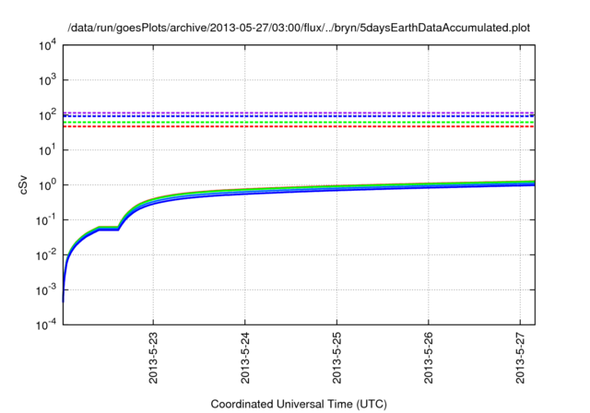Click the green dashed threshold line
The width and height of the screenshot is (590, 413).
299,123
